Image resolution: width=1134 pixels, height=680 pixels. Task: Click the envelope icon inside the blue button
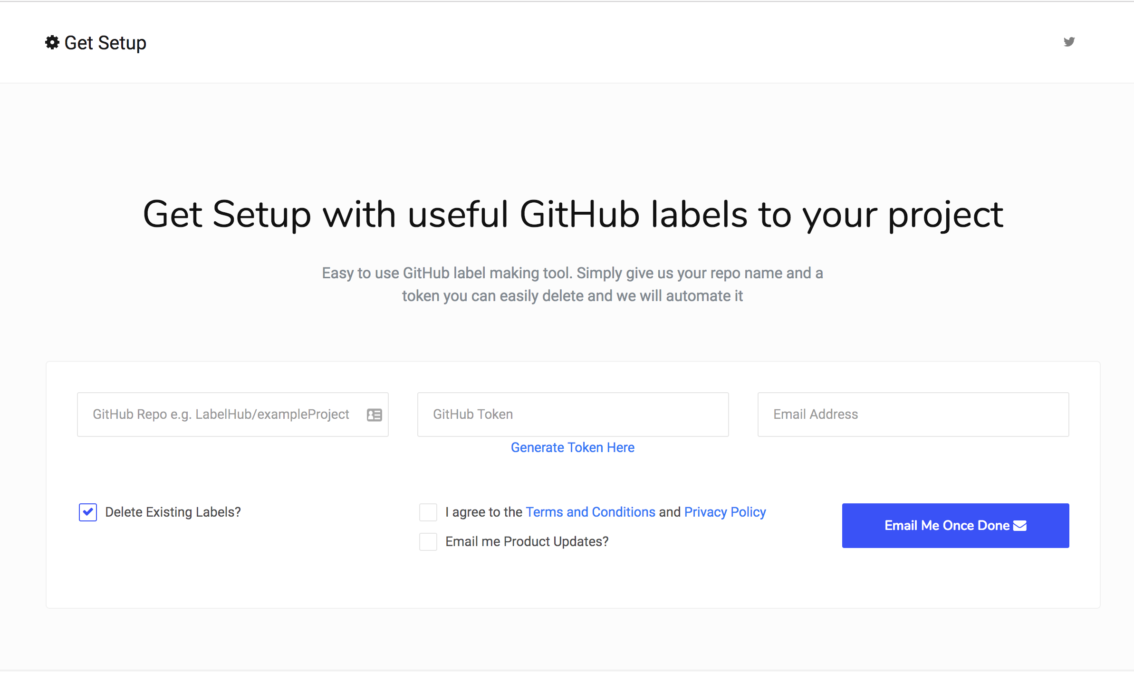[1020, 525]
